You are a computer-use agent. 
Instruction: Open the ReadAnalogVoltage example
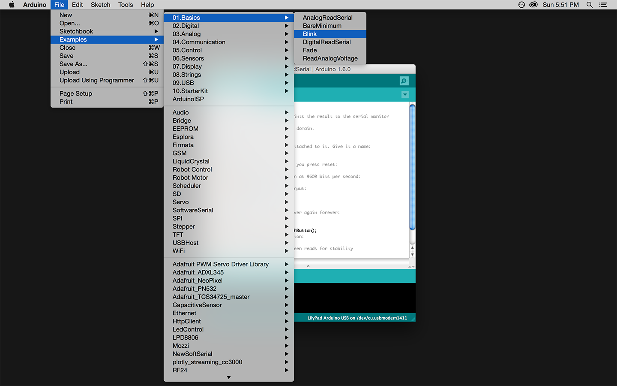tap(330, 58)
